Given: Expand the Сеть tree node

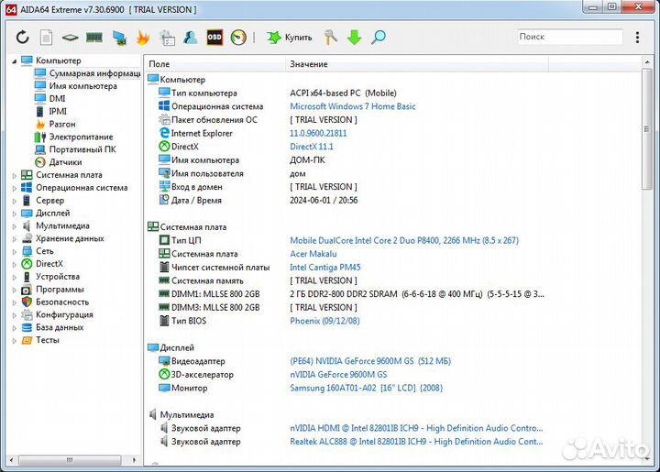Looking at the screenshot, I should pos(14,251).
